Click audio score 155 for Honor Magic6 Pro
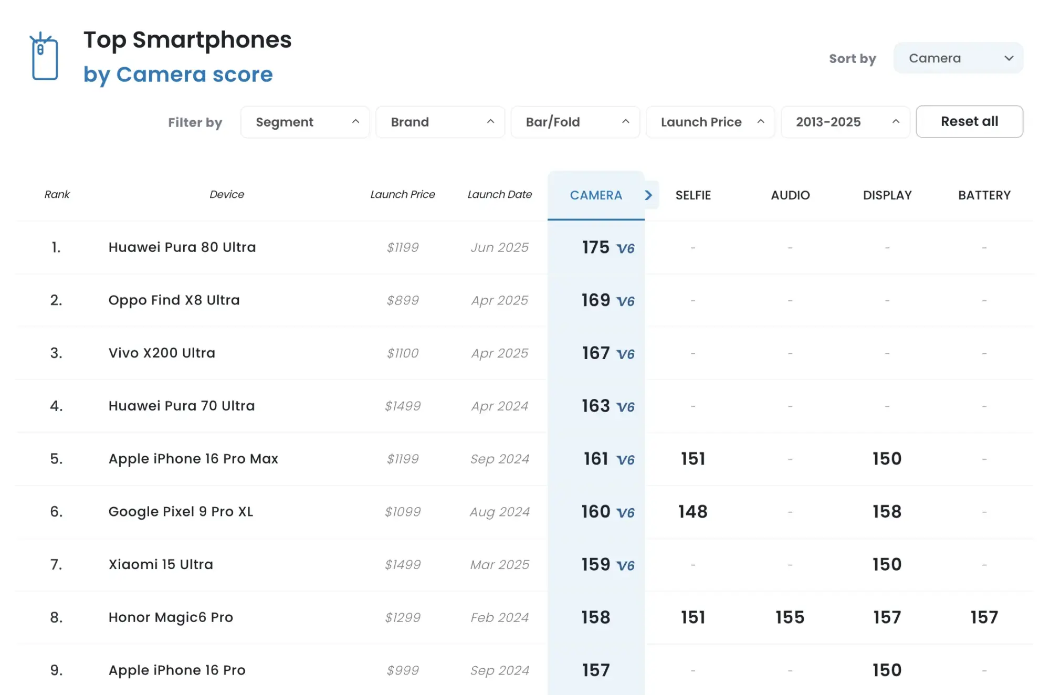 [790, 617]
